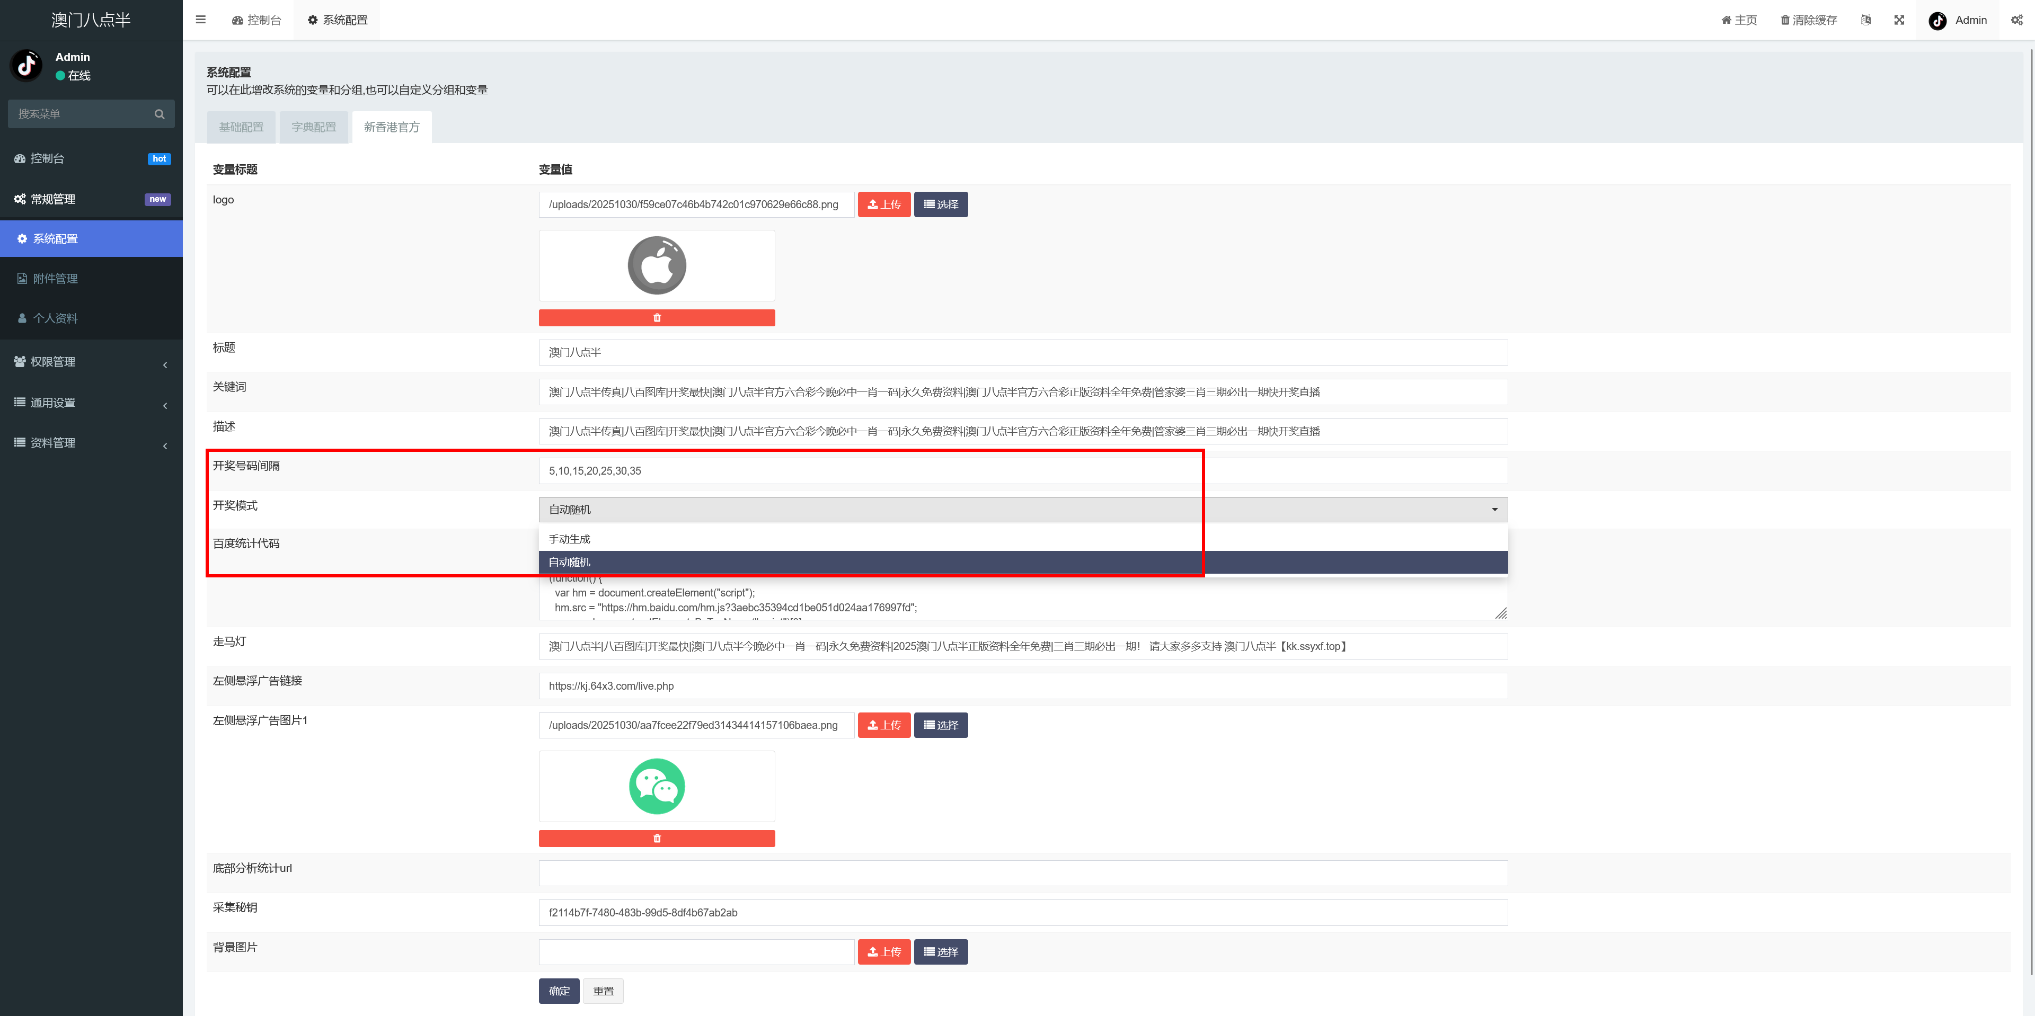Click the 上传 button for logo
Image resolution: width=2035 pixels, height=1016 pixels.
click(884, 204)
